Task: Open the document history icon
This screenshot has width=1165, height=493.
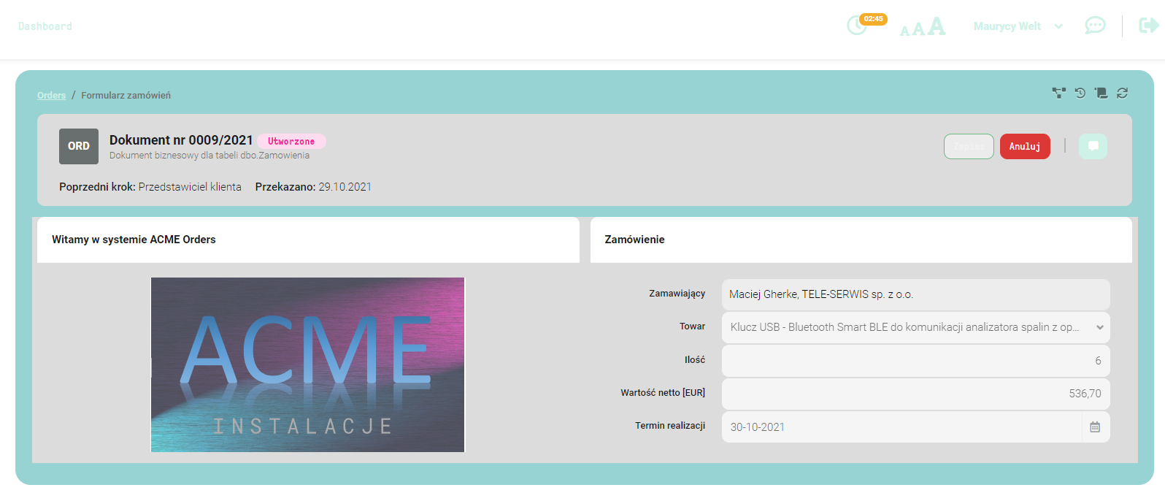Action: (1080, 93)
